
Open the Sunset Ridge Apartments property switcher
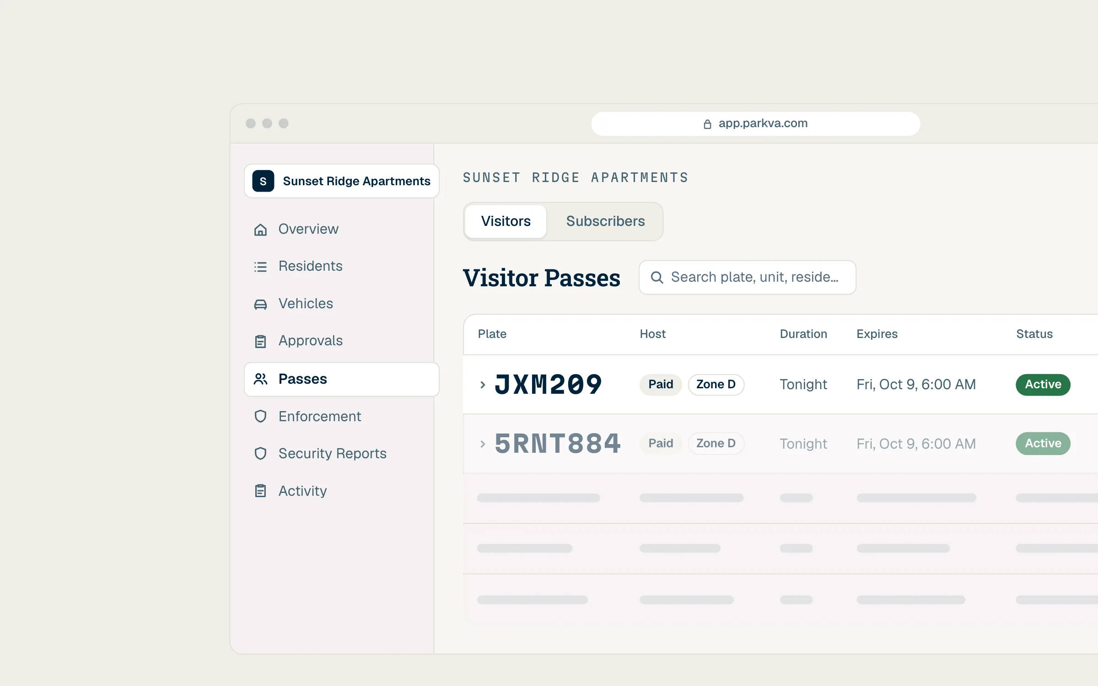click(342, 181)
